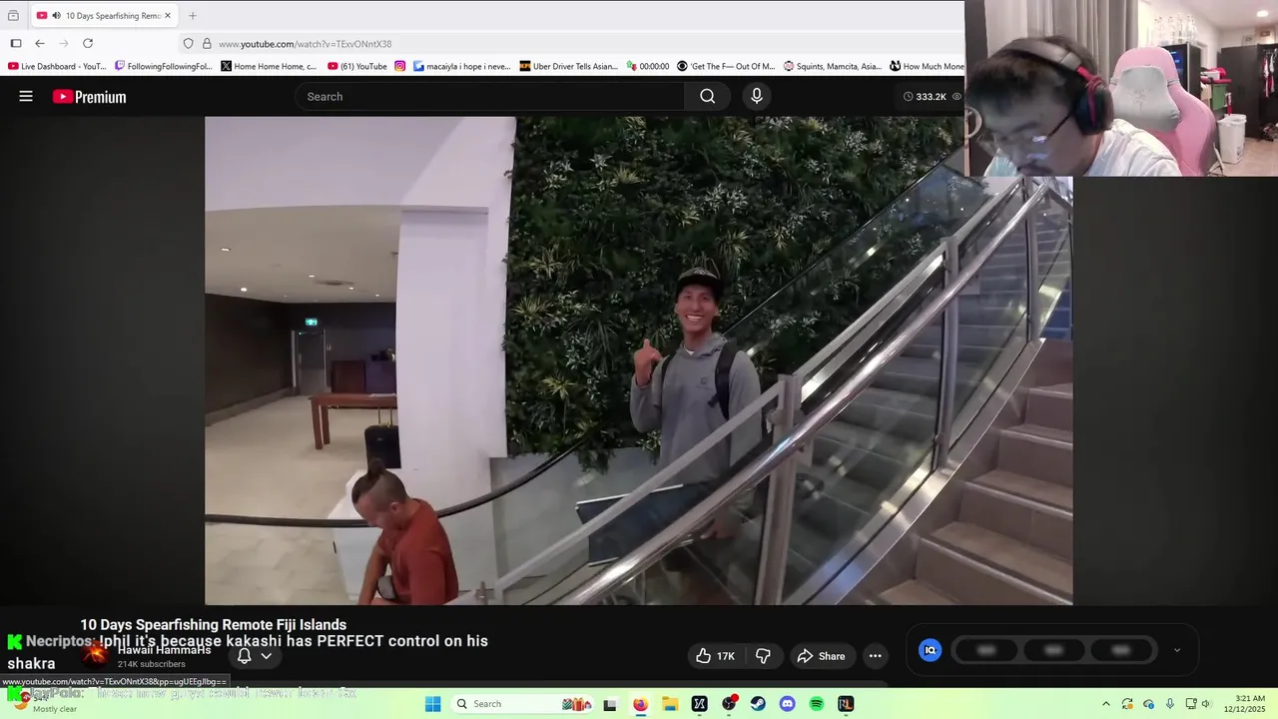This screenshot has height=719, width=1278.
Task: Open the volume control in system tray
Action: tap(1207, 704)
